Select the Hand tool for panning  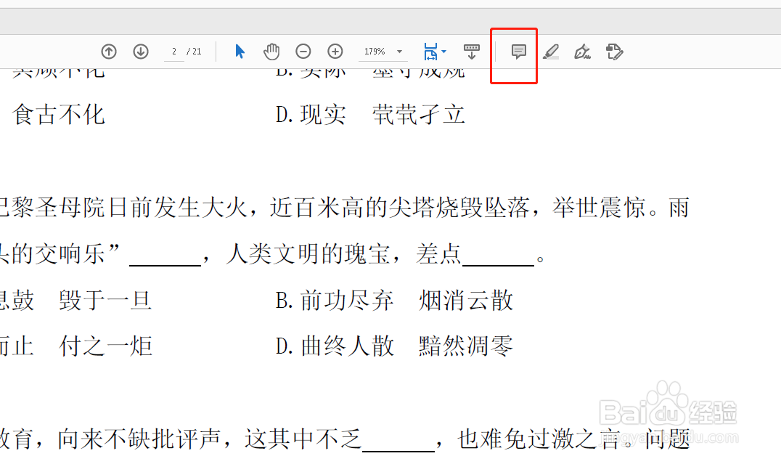[x=271, y=52]
